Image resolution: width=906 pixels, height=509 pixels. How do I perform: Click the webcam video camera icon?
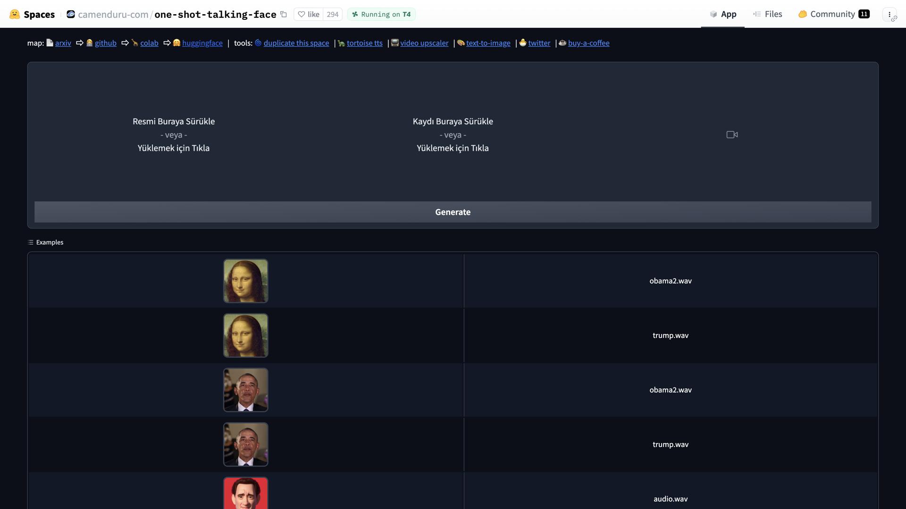[732, 135]
